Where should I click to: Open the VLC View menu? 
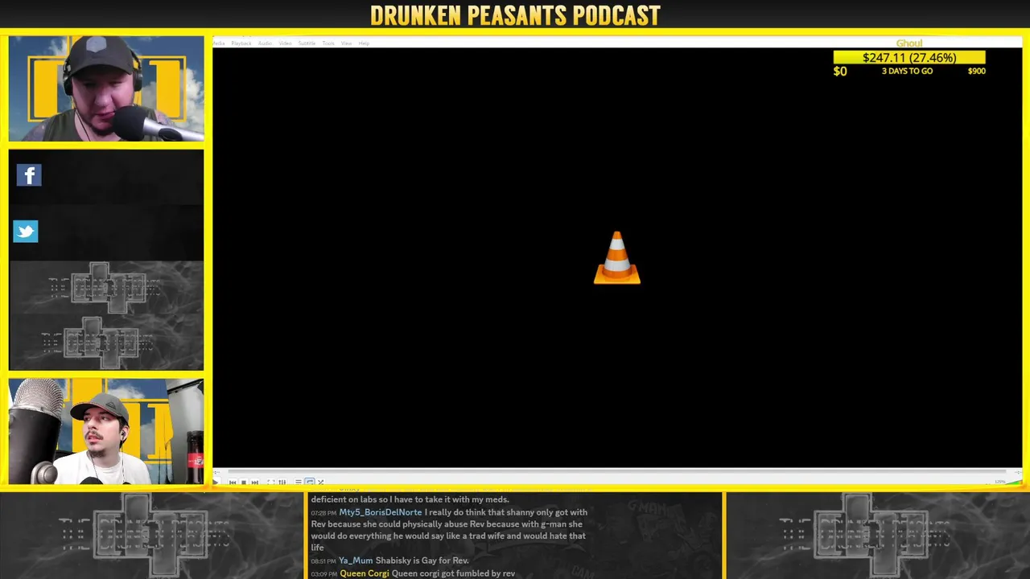point(346,43)
